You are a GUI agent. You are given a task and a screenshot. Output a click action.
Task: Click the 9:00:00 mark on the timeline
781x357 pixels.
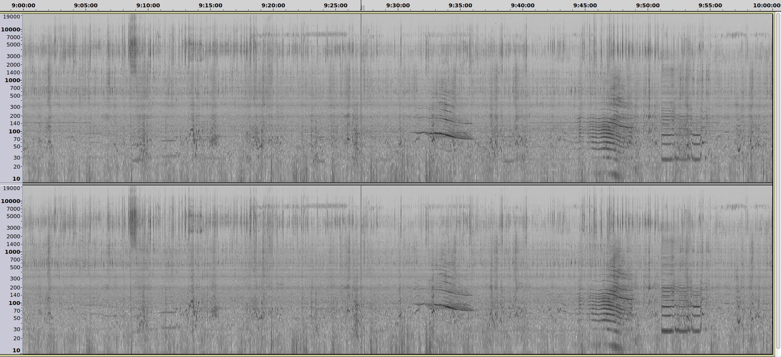[x=23, y=5]
